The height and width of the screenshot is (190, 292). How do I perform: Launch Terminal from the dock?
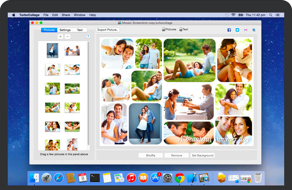95,178
